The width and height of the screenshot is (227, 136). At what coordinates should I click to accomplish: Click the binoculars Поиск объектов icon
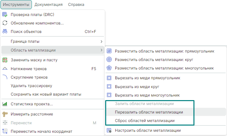[x=5, y=32]
